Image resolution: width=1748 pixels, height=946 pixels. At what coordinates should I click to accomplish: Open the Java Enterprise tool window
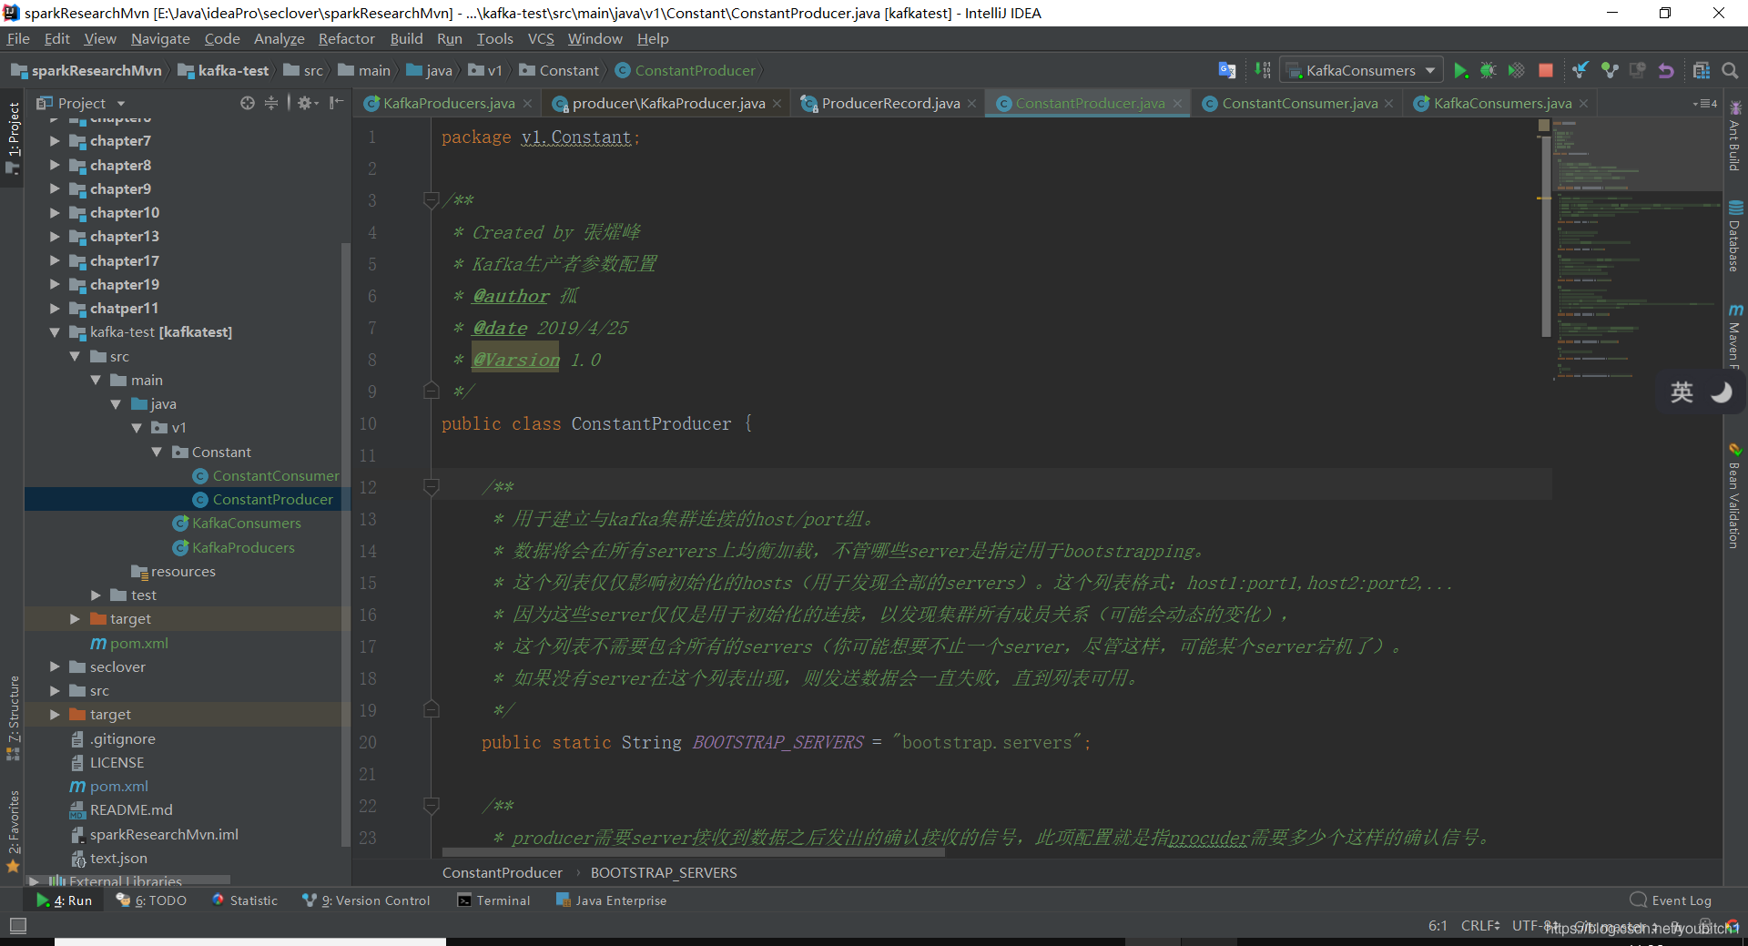pyautogui.click(x=612, y=900)
